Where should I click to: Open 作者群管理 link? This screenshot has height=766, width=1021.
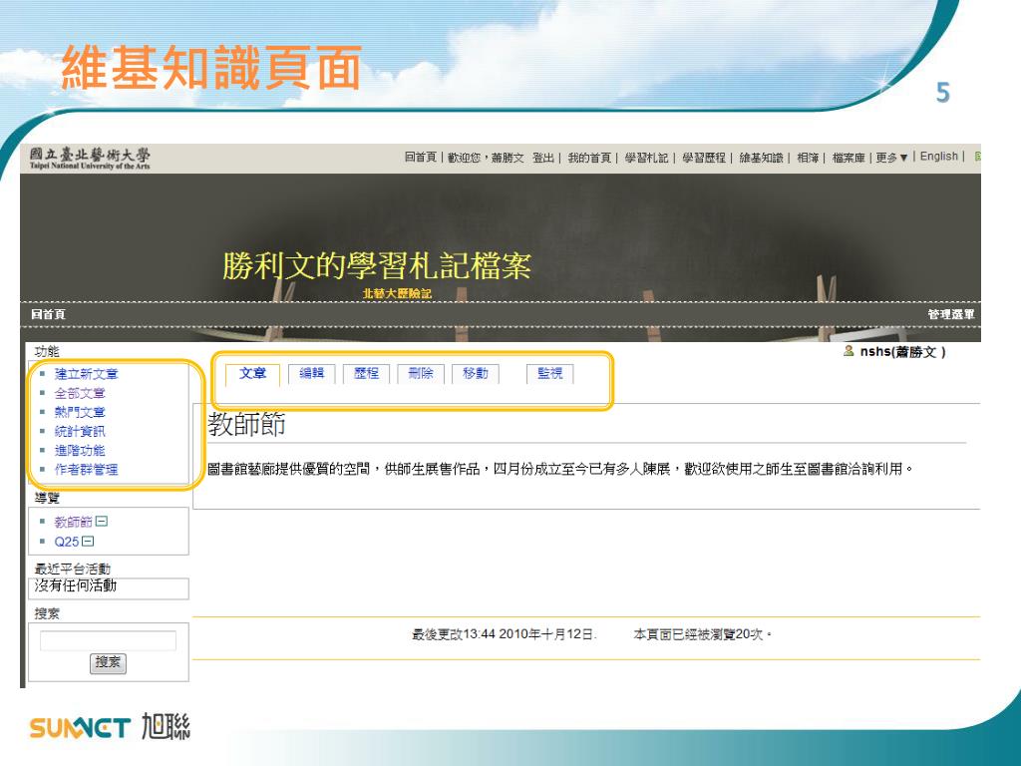[86, 470]
